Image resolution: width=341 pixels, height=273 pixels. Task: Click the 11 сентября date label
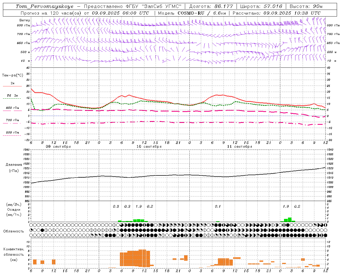pos(239,147)
